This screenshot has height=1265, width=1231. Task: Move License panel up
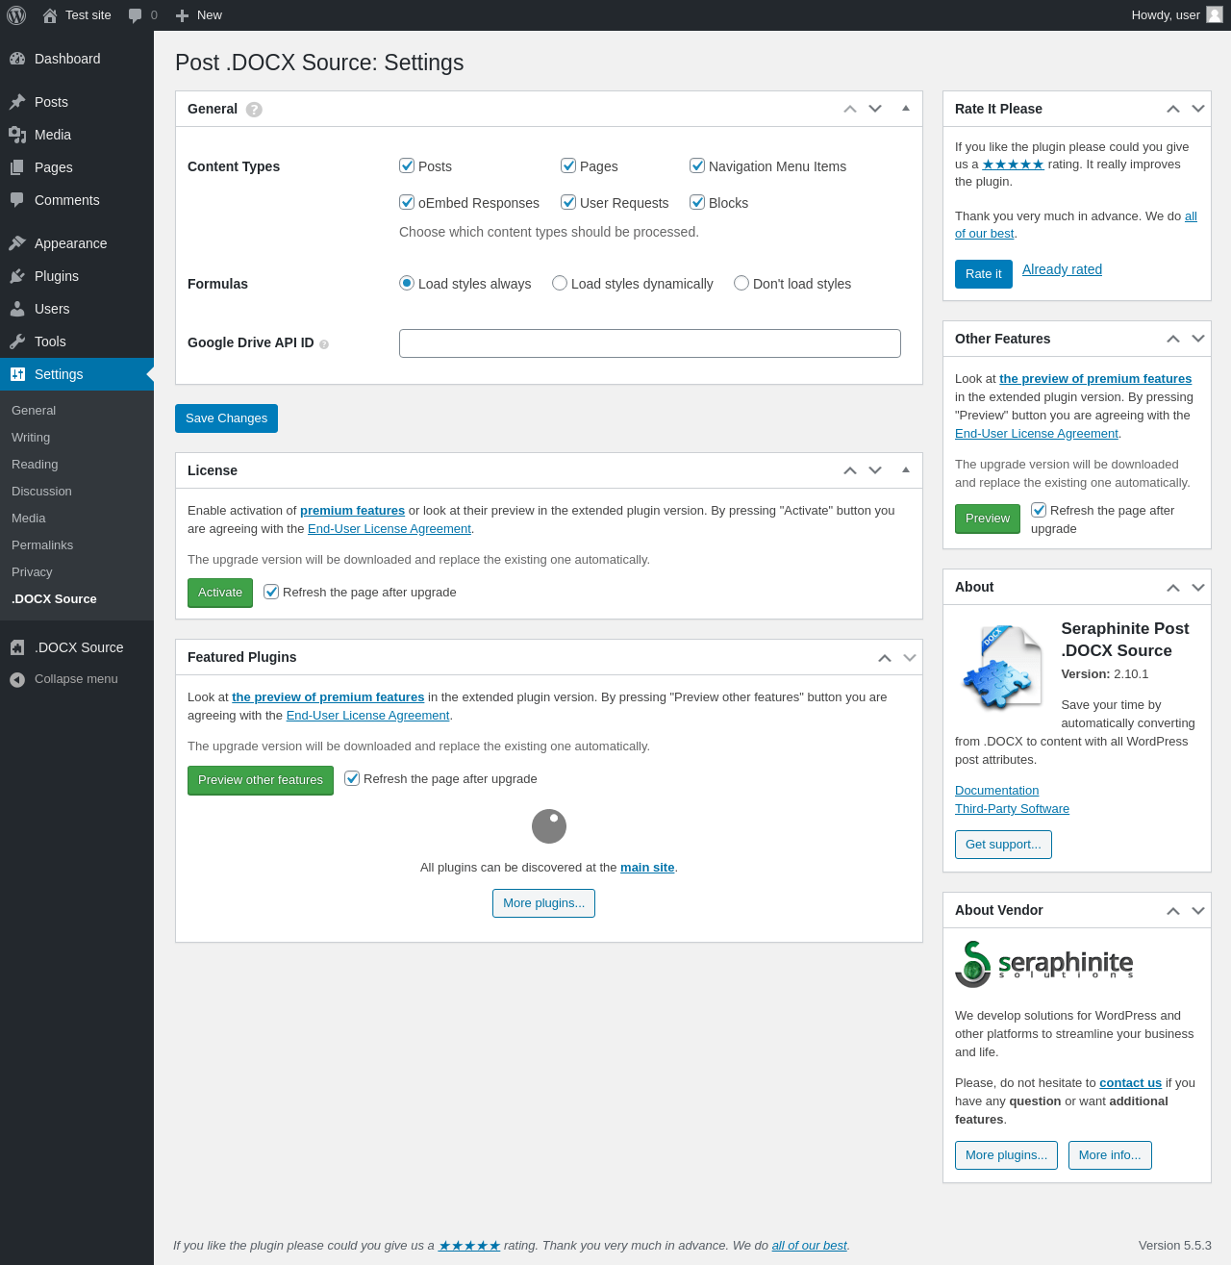[x=850, y=470]
